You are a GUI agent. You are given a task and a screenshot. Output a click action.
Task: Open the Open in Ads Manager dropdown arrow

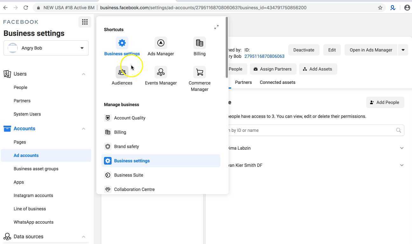[403, 50]
